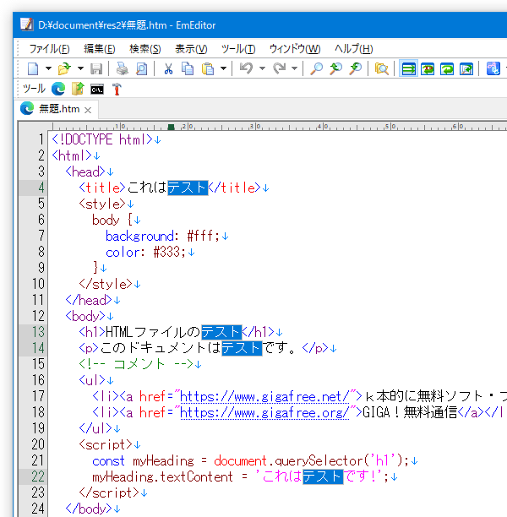Click the 'background: #fff;' line

click(x=162, y=236)
